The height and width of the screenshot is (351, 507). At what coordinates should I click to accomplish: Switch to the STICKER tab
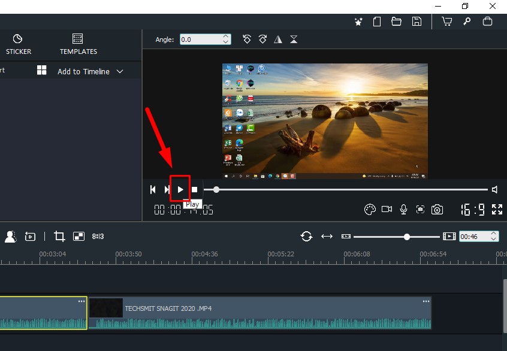(18, 44)
